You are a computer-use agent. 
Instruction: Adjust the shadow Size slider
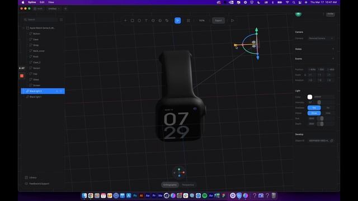pyautogui.click(x=322, y=118)
